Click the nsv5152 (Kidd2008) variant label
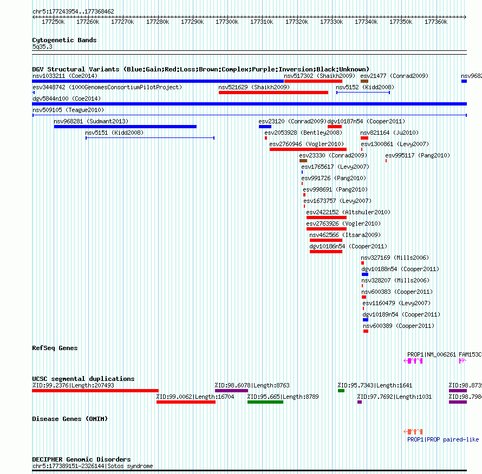The width and height of the screenshot is (482, 474). point(365,87)
